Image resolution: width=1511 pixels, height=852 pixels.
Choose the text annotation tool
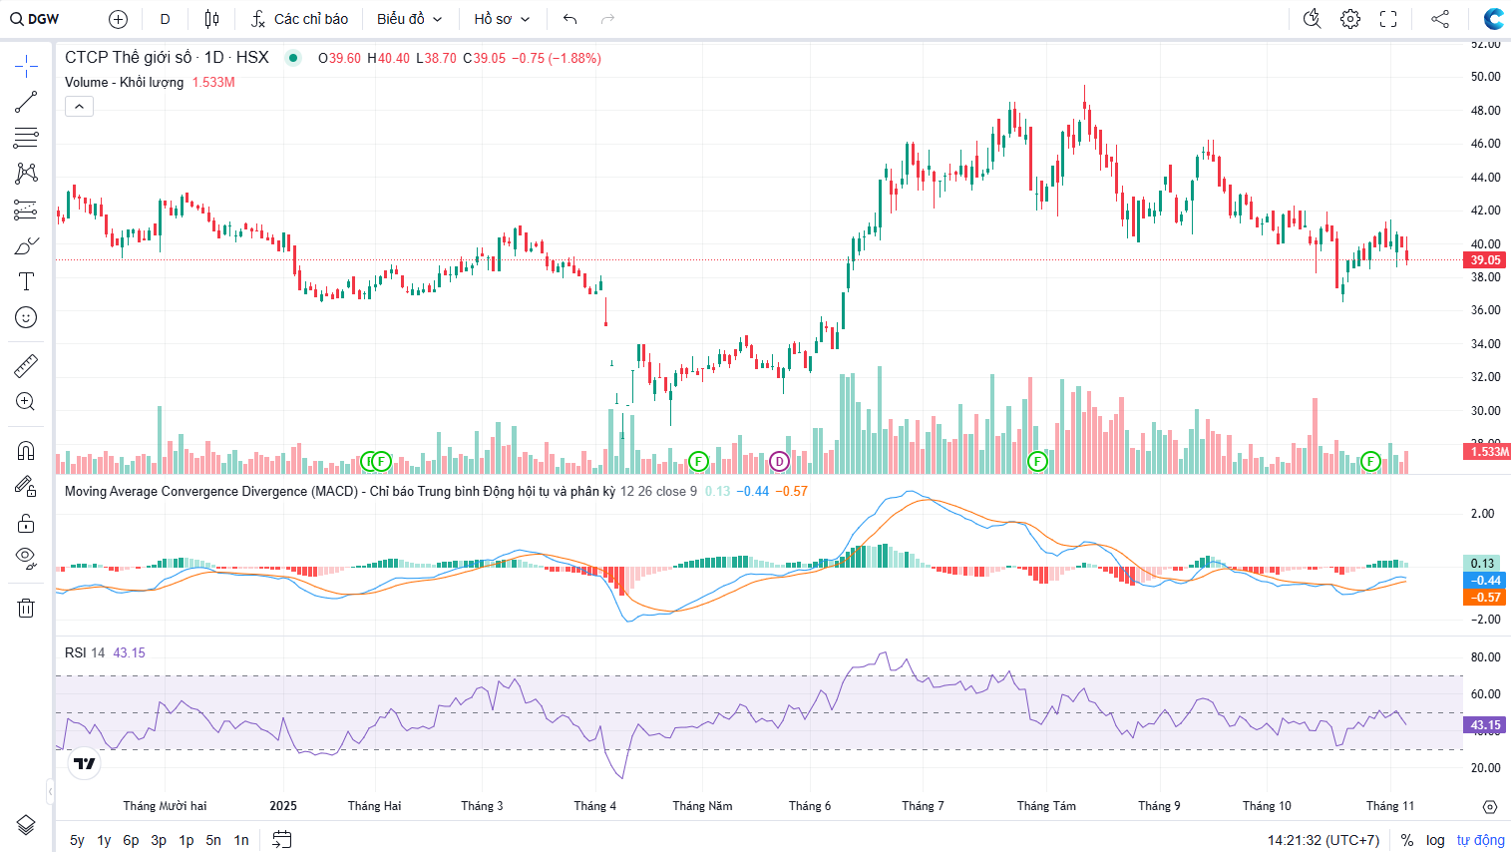click(x=26, y=281)
